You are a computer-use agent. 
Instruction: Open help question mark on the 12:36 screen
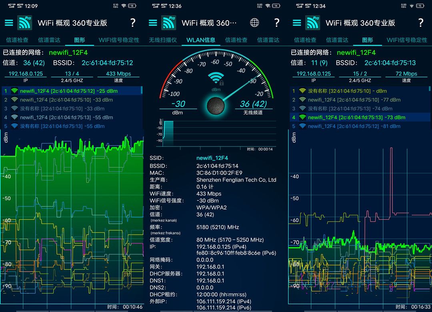click(x=277, y=23)
